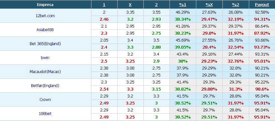Screen dimensions: 275x121
Task: Sort by the X column header
Action: click(x=130, y=5)
